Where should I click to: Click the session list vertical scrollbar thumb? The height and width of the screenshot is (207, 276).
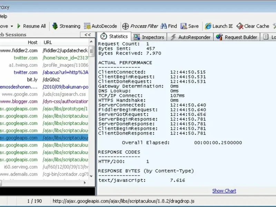click(91, 51)
